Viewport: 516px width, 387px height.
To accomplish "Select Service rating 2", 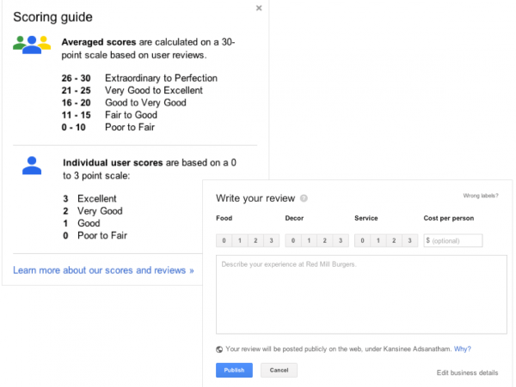I will (x=394, y=240).
